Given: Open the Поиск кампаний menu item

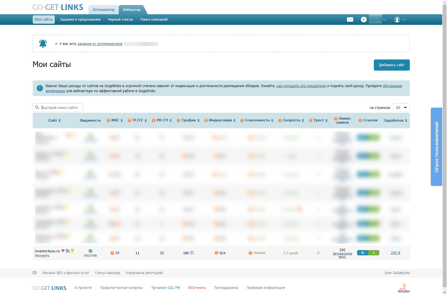Looking at the screenshot, I should (154, 20).
